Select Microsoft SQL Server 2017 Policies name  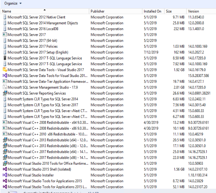[33, 46]
